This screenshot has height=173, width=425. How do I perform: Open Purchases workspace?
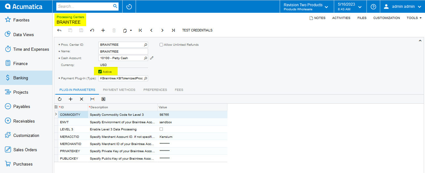(26, 164)
